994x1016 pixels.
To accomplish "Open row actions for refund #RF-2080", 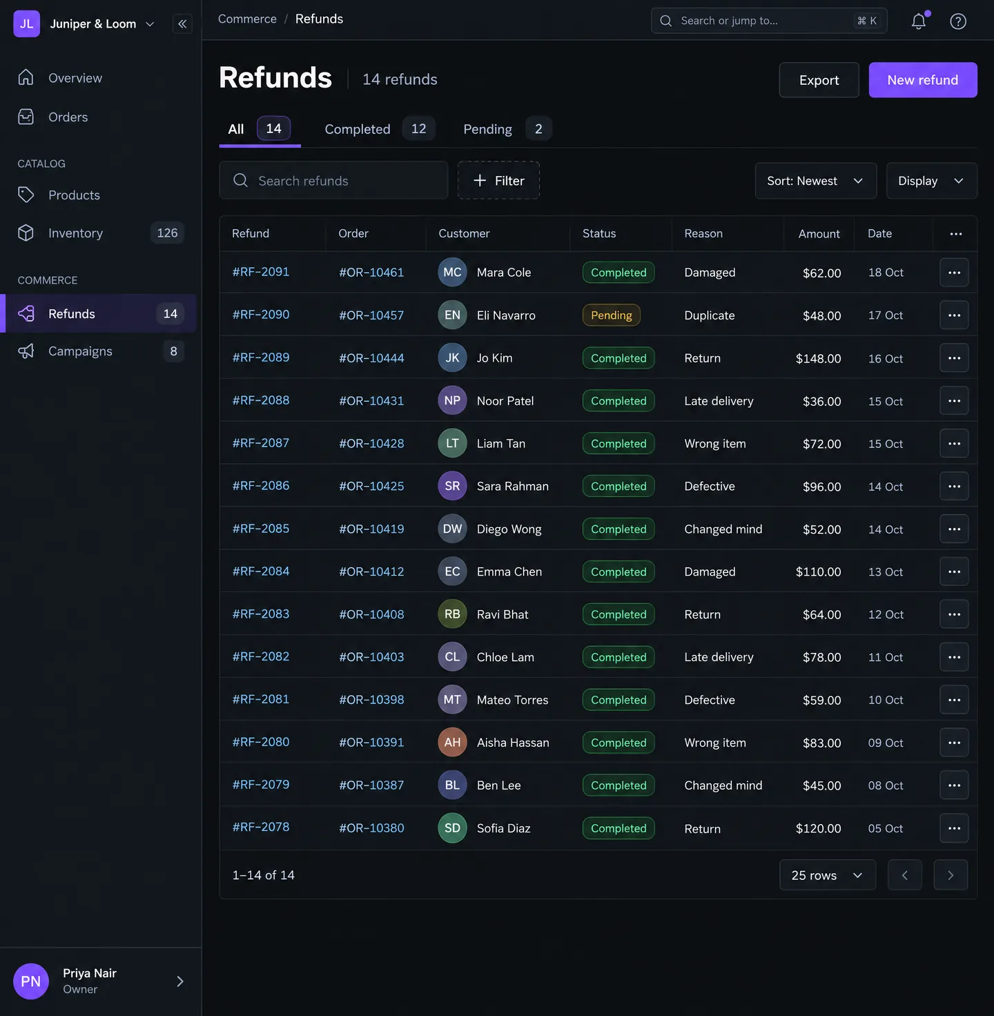I will (954, 743).
